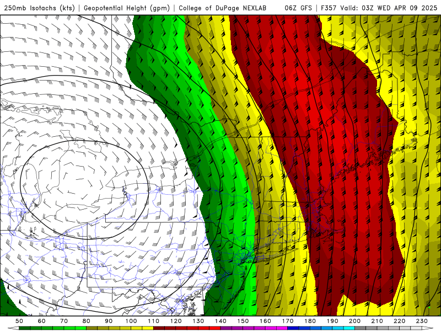Click the 180 knot scale label
Screen dimensions: 441x331
pyautogui.click(x=310, y=321)
